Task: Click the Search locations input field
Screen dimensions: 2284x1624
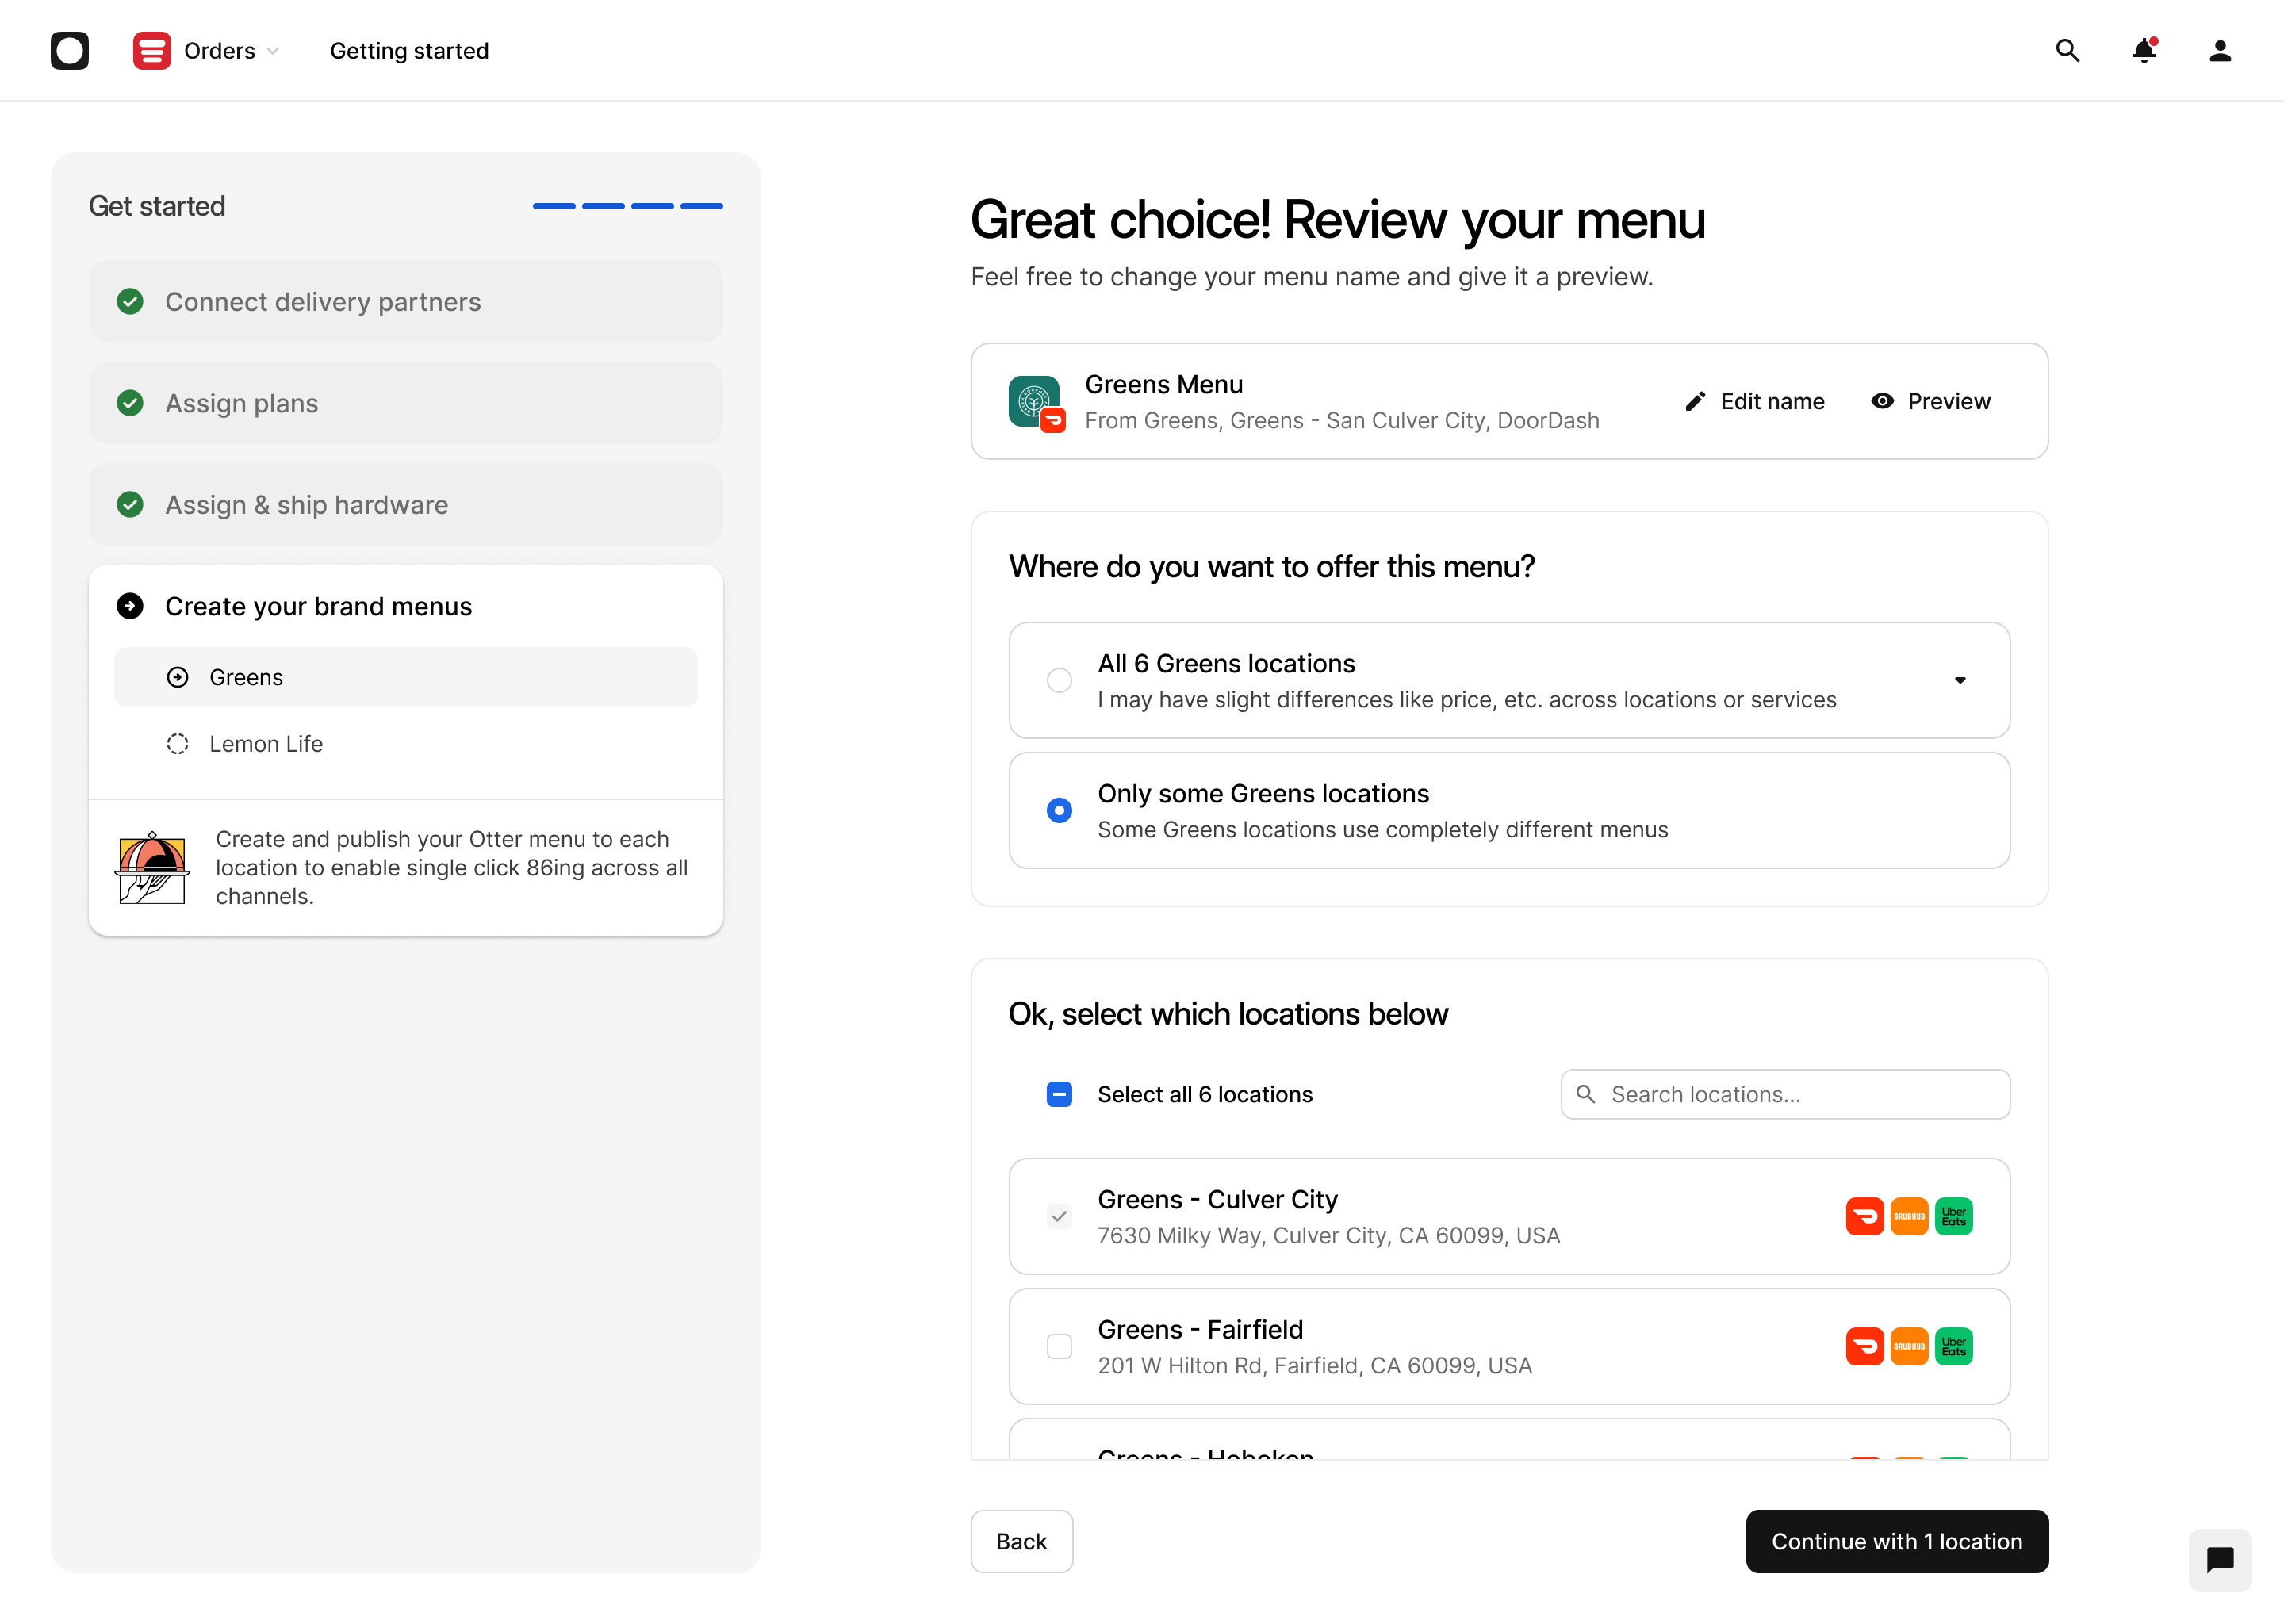Action: (x=1785, y=1094)
